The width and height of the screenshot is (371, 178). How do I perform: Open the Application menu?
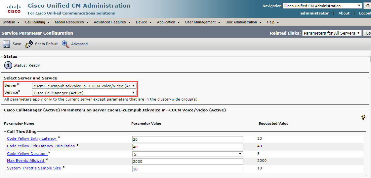(x=168, y=22)
